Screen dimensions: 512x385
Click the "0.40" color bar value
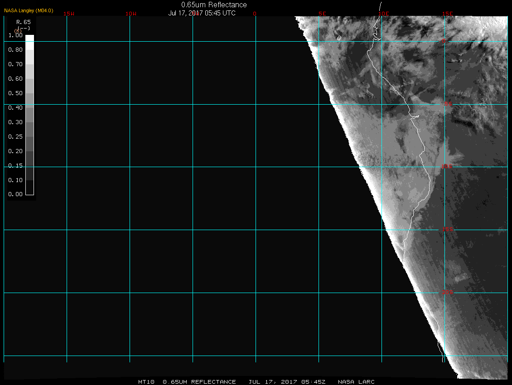(15, 108)
